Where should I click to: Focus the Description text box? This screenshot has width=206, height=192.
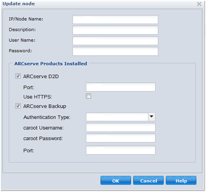point(115,30)
